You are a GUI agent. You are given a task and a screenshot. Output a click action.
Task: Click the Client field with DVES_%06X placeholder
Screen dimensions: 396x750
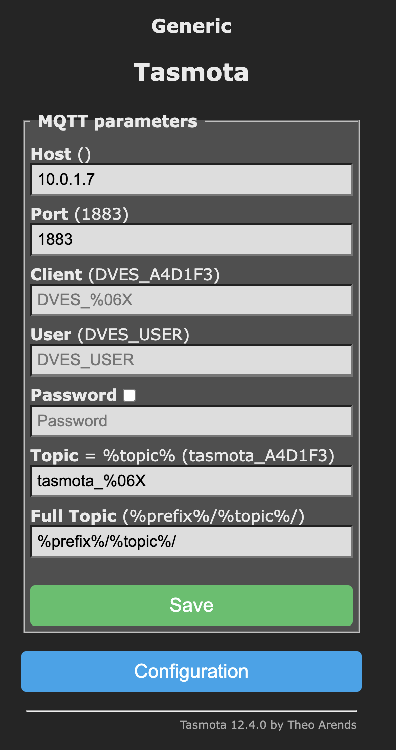[191, 300]
